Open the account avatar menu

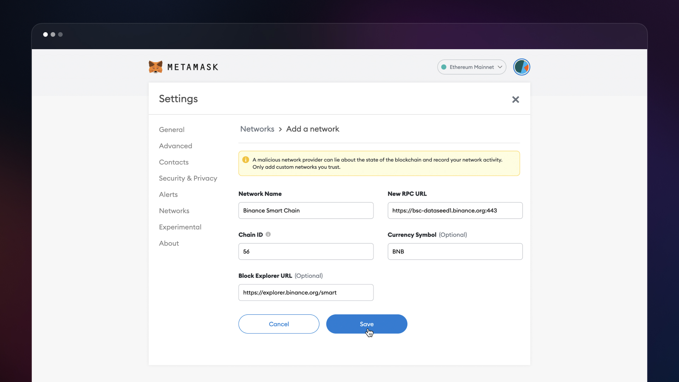522,67
